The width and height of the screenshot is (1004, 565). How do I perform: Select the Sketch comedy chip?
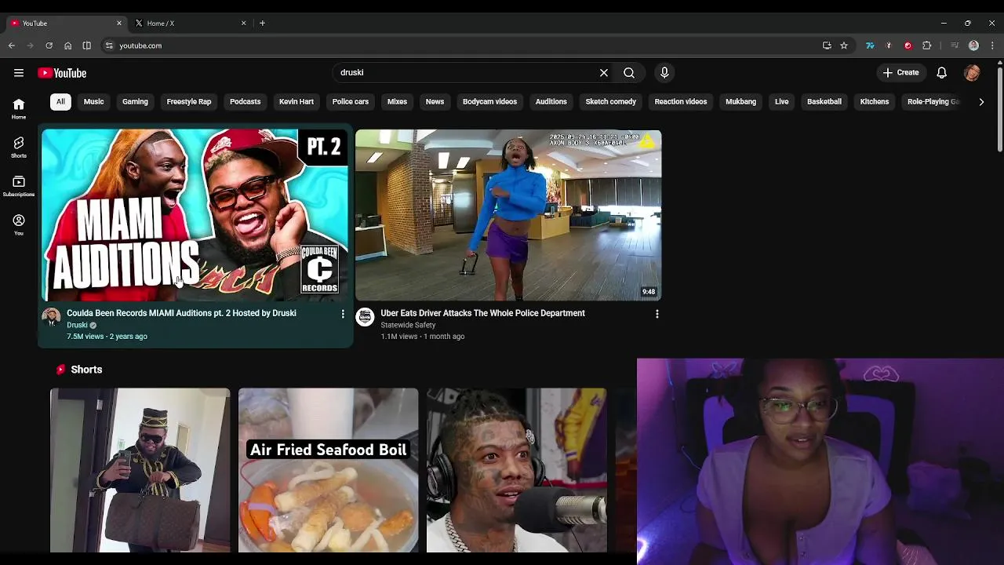610,102
